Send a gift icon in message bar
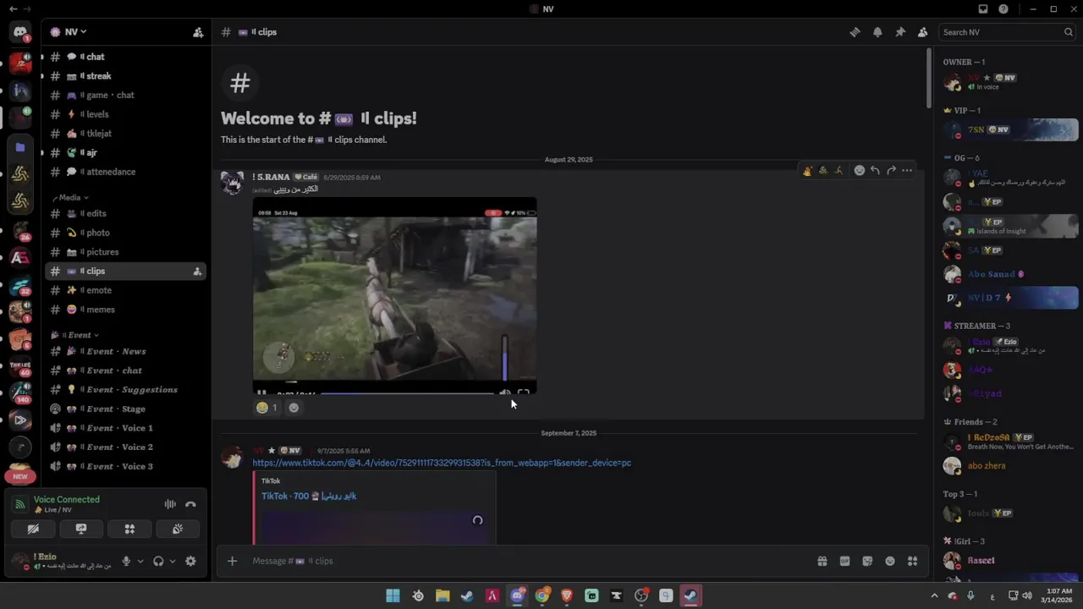 (822, 561)
